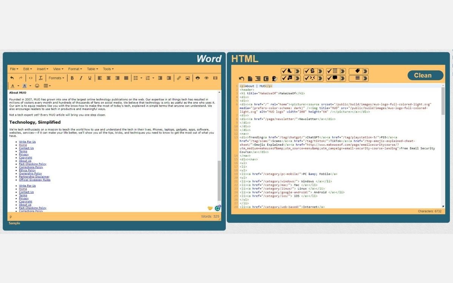Open the Edit menu
The height and width of the screenshot is (283, 453).
click(x=28, y=69)
